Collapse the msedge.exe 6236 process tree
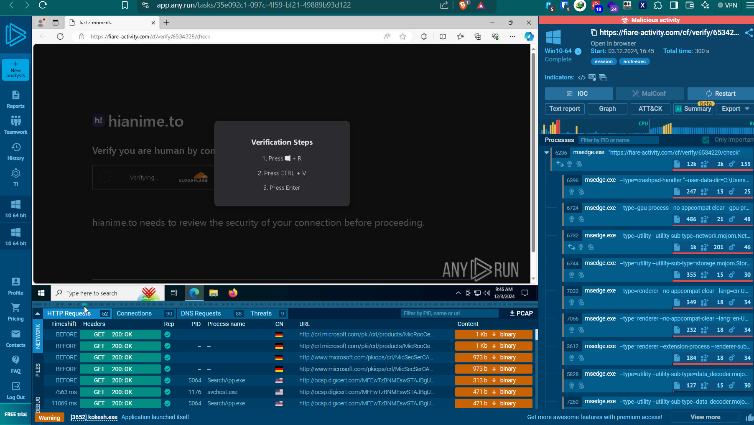The height and width of the screenshot is (425, 754). click(x=546, y=153)
